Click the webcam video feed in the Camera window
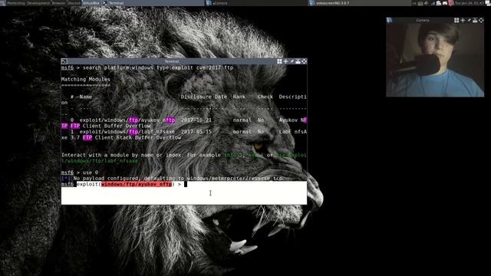491x276 pixels. [435, 60]
